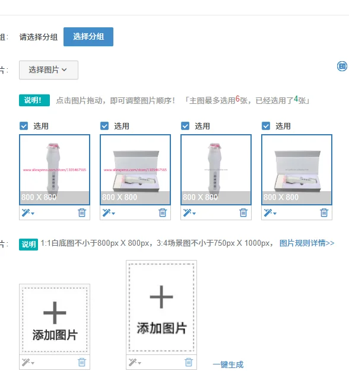Click the 请选择分组 text
349x371 pixels.
(39, 37)
